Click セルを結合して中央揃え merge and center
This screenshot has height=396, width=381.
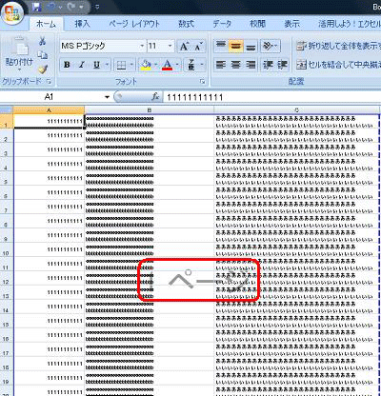click(x=338, y=65)
